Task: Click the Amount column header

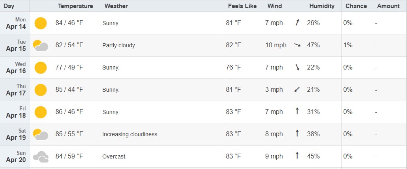Action: tap(388, 6)
